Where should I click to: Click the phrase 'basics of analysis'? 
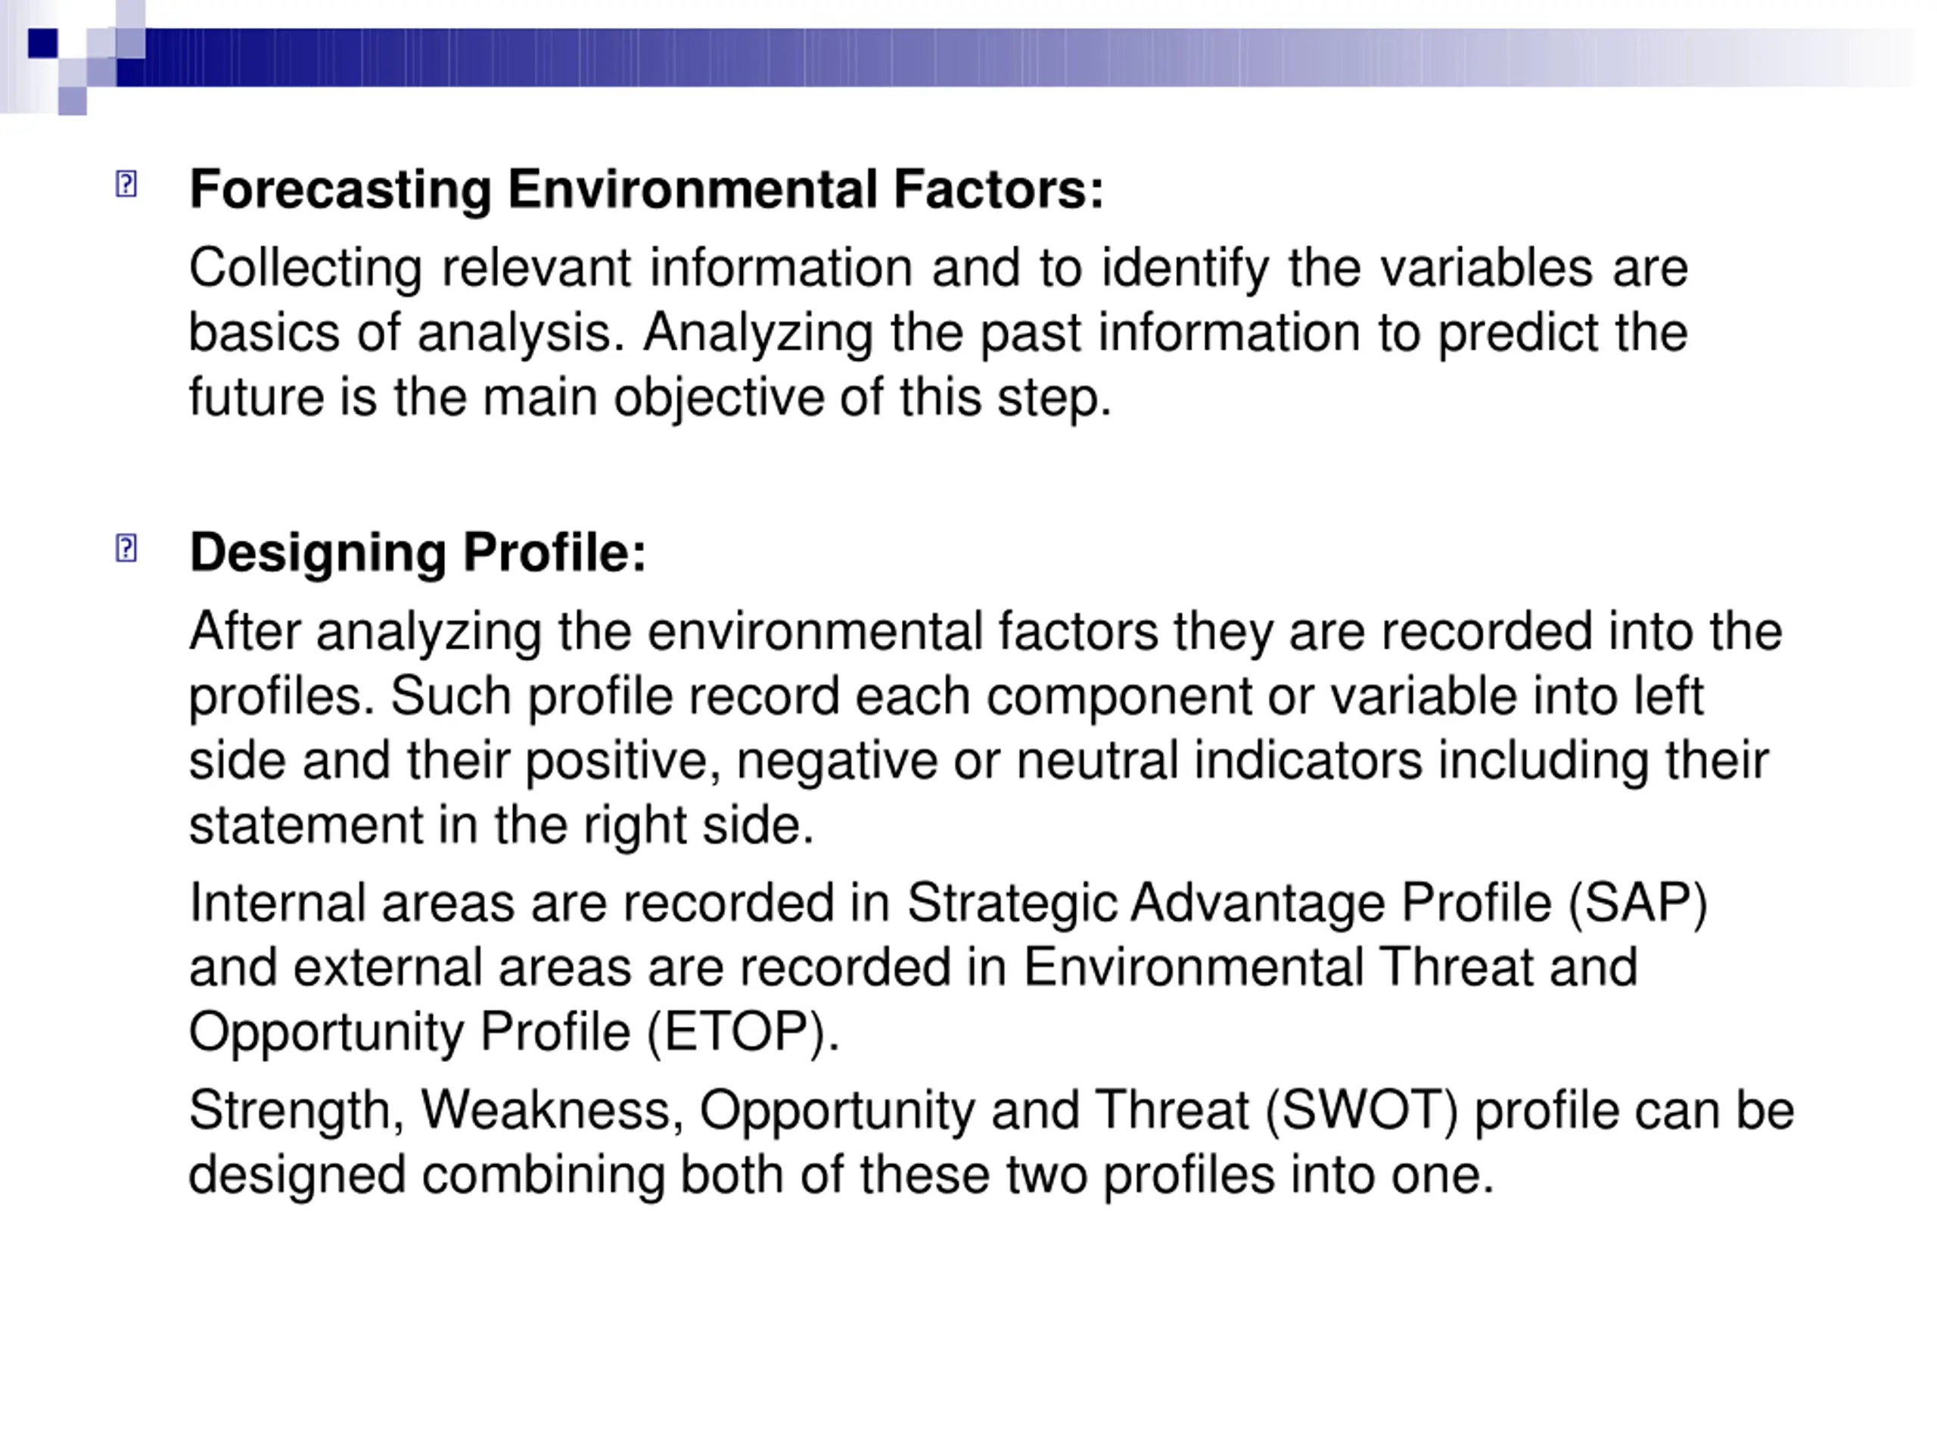[407, 334]
